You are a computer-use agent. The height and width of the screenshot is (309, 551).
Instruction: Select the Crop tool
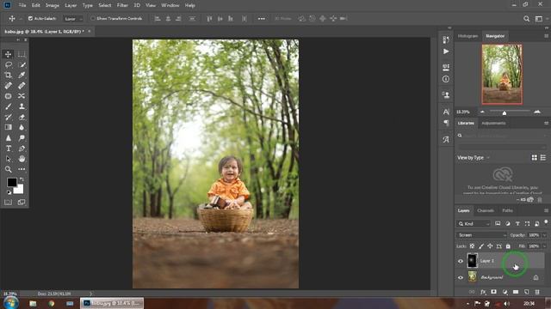point(8,75)
